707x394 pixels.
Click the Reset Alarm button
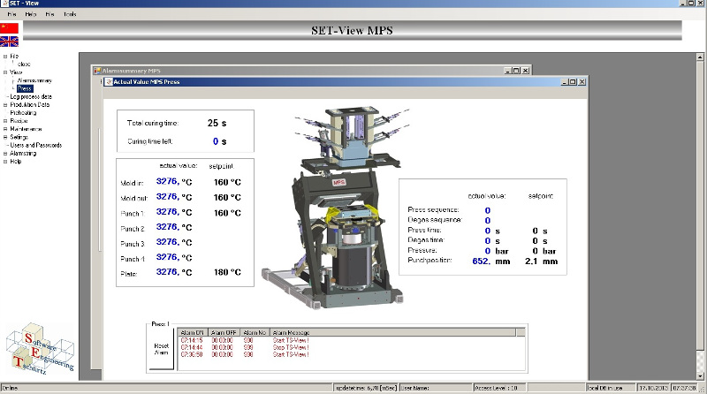click(162, 349)
